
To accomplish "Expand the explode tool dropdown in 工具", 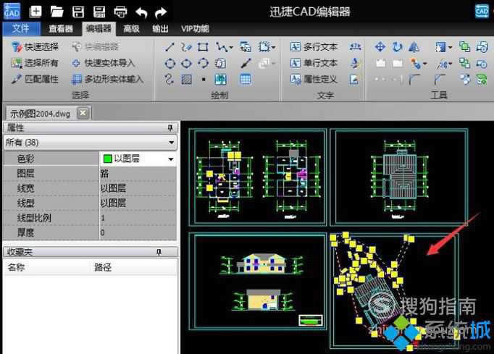I will (x=425, y=64).
